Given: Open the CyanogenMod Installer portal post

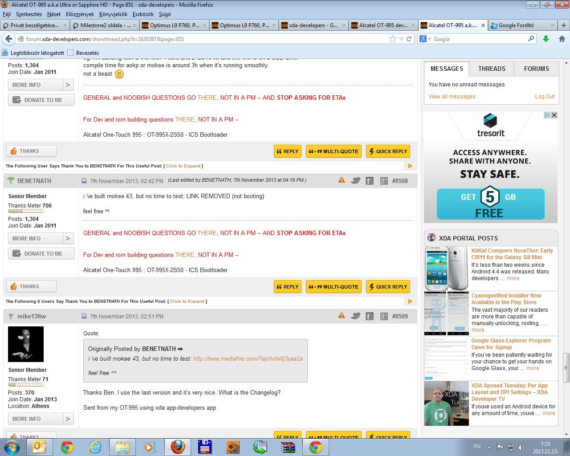Looking at the screenshot, I should pos(506,299).
